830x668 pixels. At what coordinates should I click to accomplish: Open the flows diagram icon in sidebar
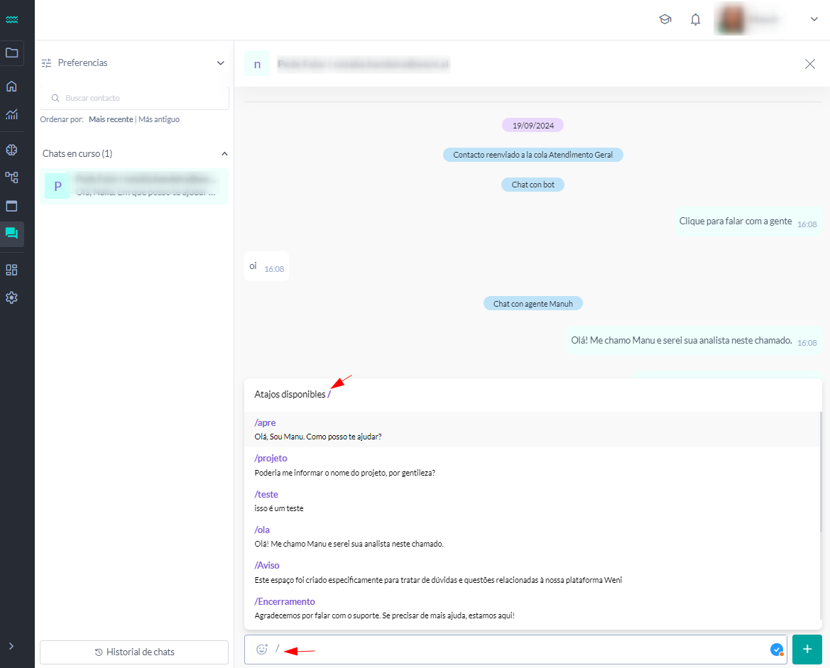click(x=11, y=177)
